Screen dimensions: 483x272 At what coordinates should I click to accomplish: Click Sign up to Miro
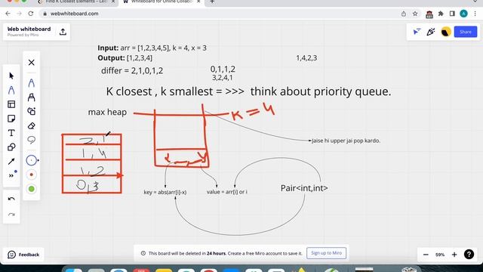tap(326, 253)
